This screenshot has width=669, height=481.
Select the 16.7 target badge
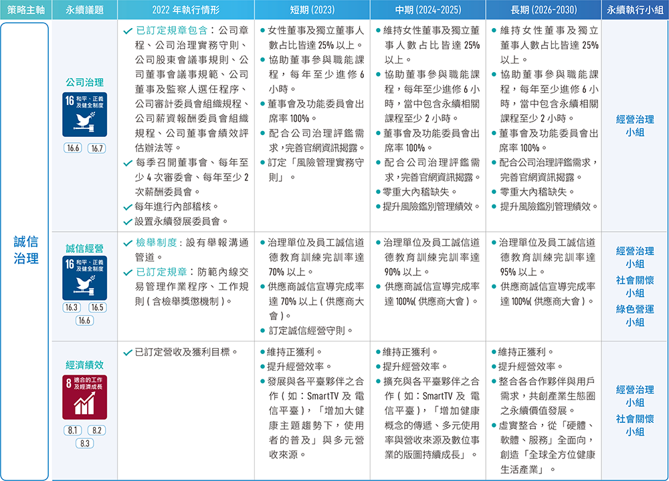[x=98, y=148]
